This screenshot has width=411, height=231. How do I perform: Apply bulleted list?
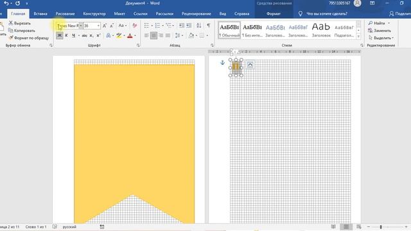click(146, 26)
